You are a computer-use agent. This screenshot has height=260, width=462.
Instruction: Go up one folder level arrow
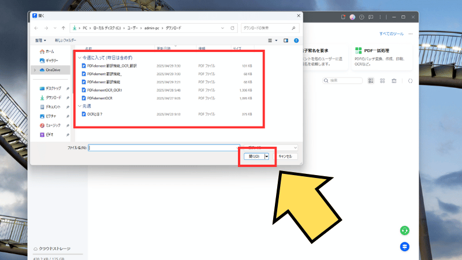(x=64, y=28)
